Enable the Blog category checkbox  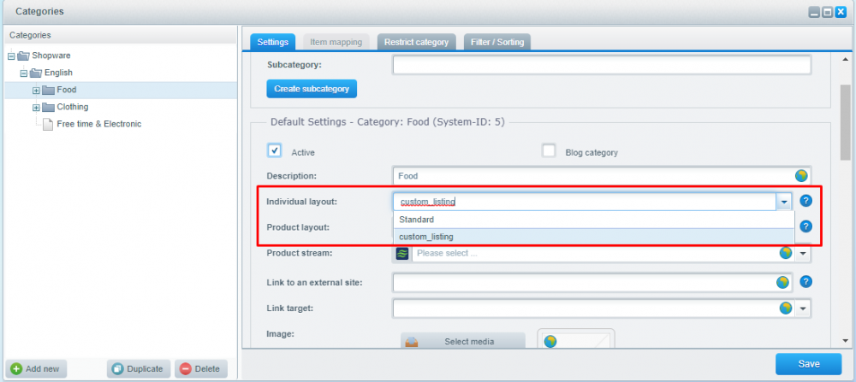(x=549, y=150)
